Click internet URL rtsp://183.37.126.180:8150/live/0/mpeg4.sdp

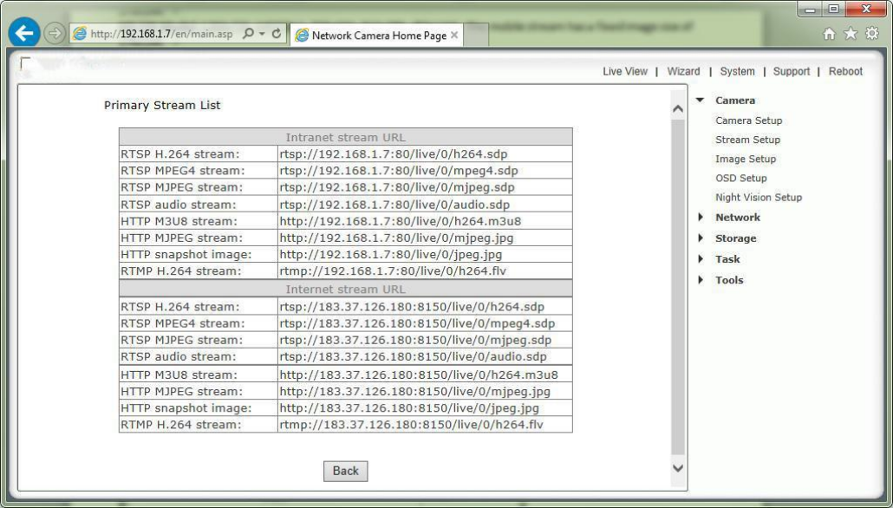[417, 323]
